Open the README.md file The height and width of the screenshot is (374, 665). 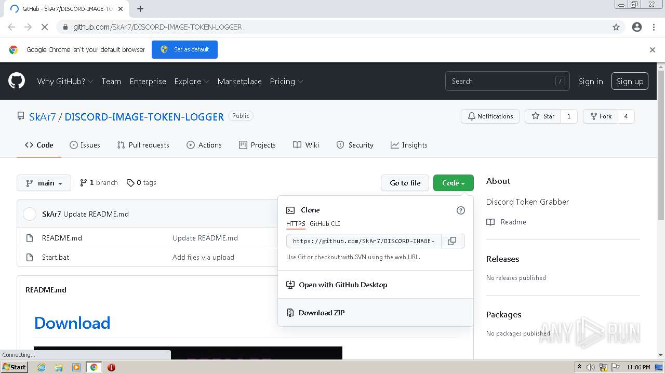[62, 238]
